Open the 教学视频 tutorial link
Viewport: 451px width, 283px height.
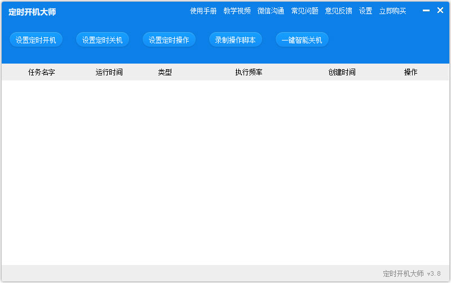pos(237,11)
